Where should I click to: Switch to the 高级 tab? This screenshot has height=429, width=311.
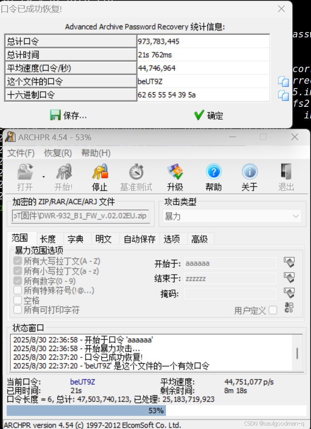click(199, 239)
